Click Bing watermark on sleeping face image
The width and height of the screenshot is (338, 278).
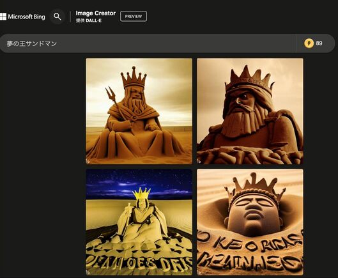pyautogui.click(x=199, y=272)
